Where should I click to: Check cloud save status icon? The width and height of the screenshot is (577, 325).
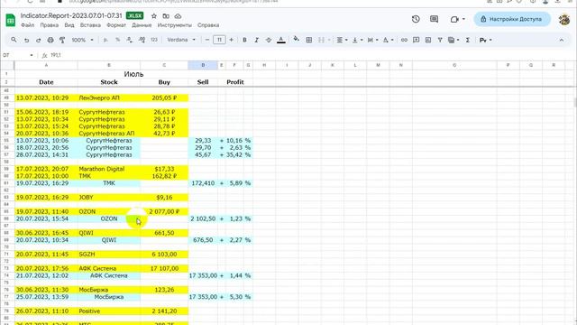[x=178, y=16]
